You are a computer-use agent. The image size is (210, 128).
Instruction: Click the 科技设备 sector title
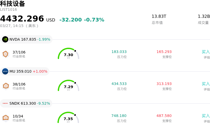click(13, 4)
